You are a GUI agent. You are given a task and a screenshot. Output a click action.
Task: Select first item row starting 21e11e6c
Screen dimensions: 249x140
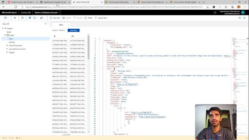69,40
